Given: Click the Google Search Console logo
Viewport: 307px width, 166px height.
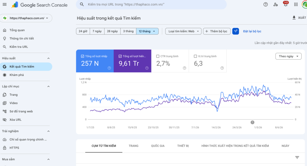Looking at the screenshot, I should (x=39, y=5).
